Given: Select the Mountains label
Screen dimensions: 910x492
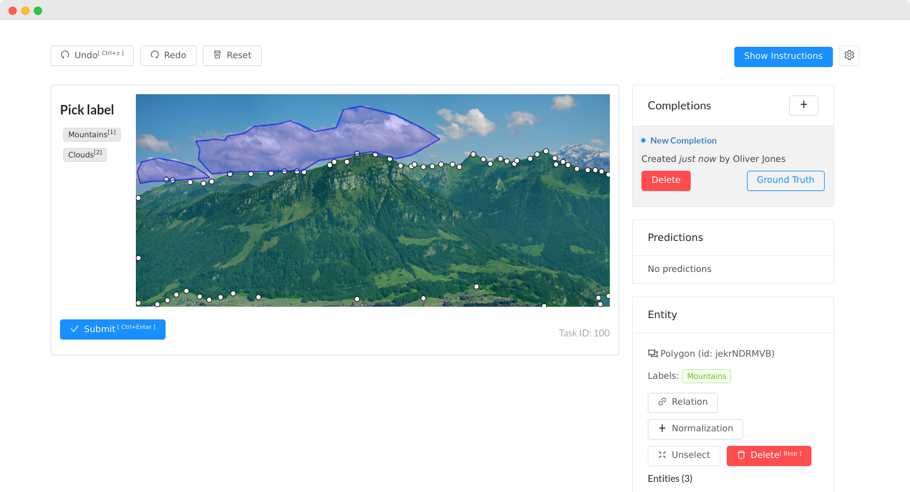Looking at the screenshot, I should 92,135.
